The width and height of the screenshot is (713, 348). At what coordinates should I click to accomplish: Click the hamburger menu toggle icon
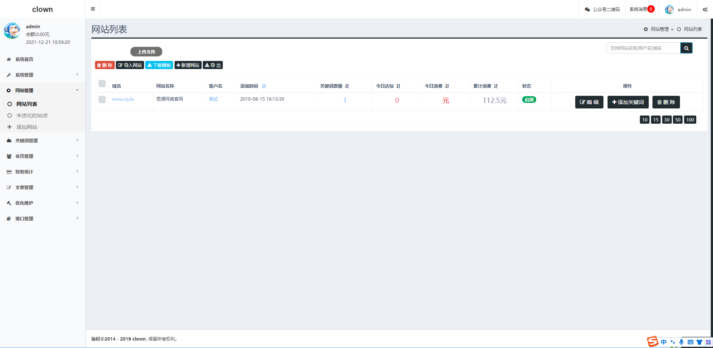93,9
